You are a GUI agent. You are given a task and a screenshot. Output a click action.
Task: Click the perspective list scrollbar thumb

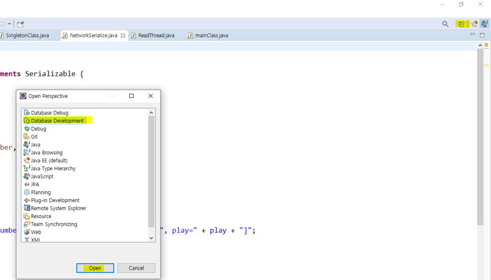tap(151, 172)
